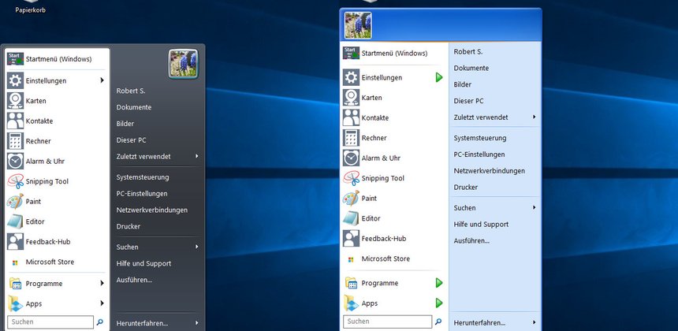Open Herunterfahren options arrow in right blue menu

coord(535,322)
